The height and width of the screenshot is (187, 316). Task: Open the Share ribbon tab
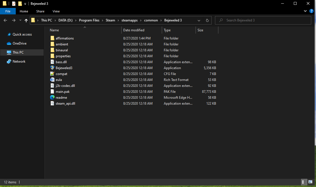(x=40, y=11)
